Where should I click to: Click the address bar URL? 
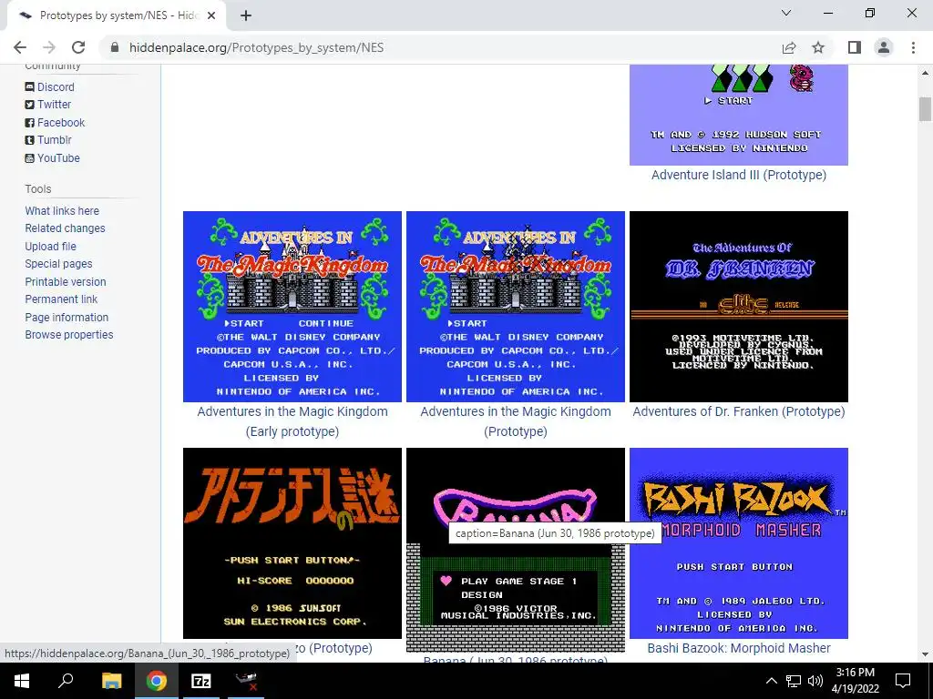click(x=256, y=47)
